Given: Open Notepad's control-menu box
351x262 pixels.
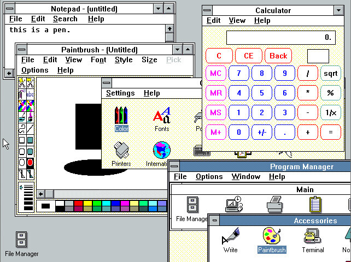Looking at the screenshot, I should pos(10,9).
